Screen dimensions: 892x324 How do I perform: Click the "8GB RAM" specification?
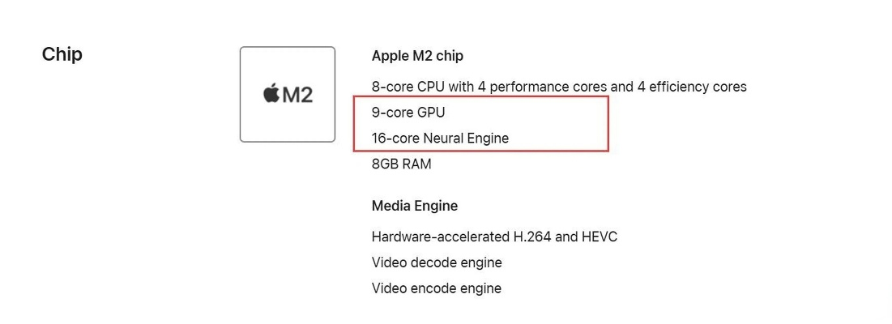coord(402,164)
